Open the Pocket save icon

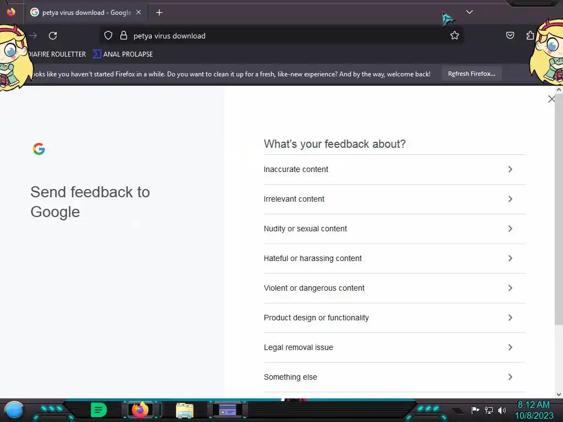click(x=510, y=35)
